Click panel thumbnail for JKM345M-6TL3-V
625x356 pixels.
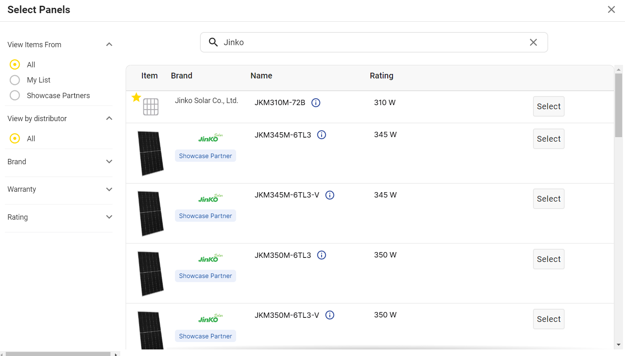click(150, 214)
